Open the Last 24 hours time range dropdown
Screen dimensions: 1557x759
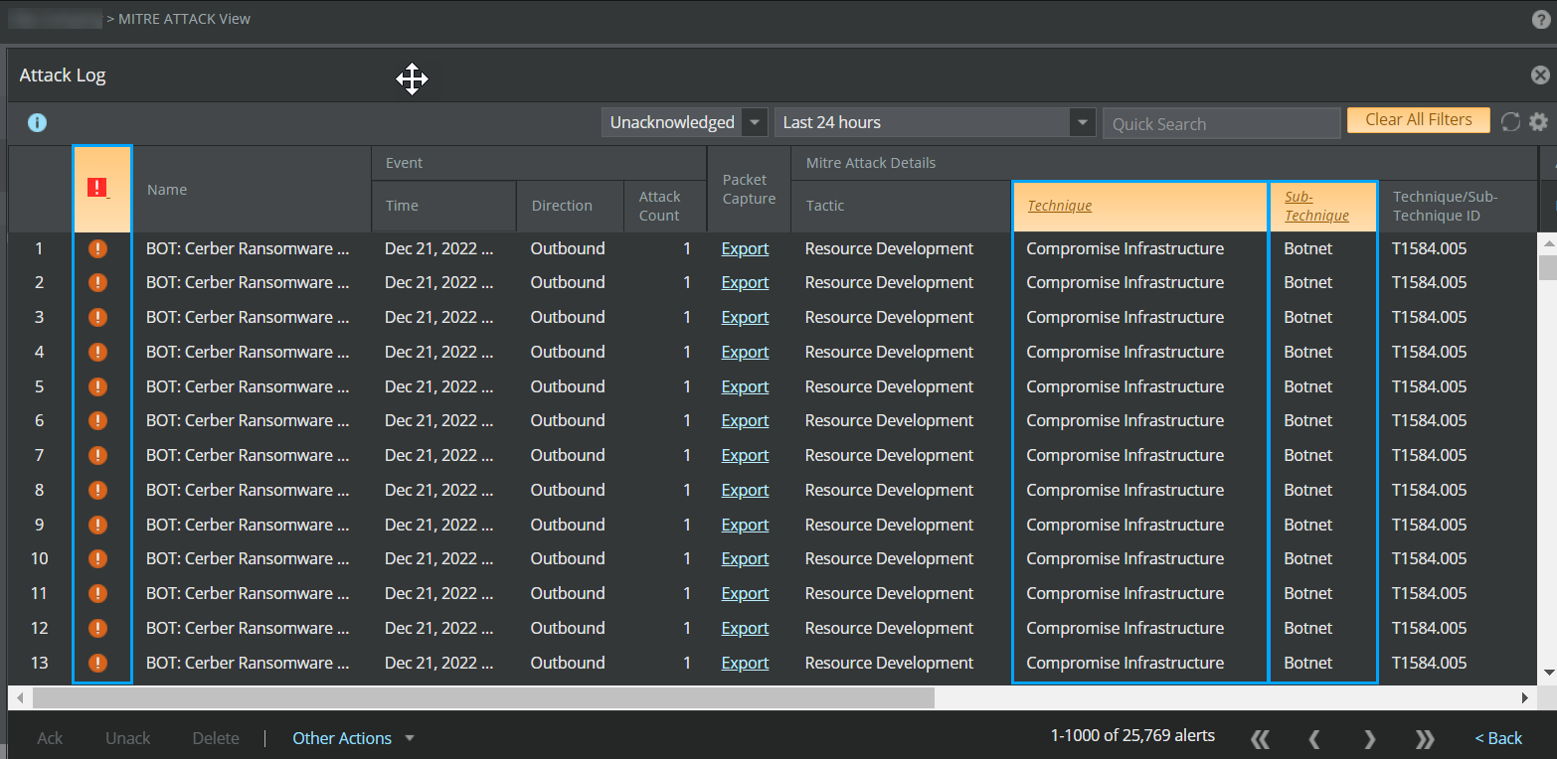[x=935, y=122]
